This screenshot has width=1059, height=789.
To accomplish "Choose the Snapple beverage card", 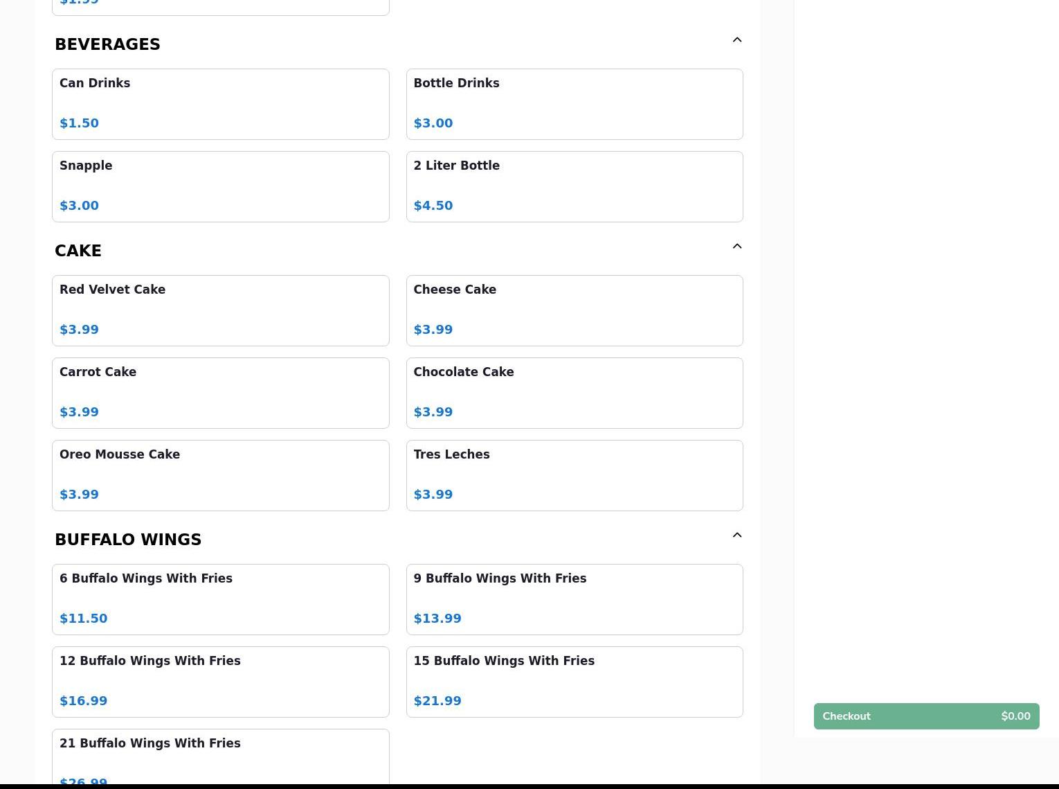I will point(220,186).
